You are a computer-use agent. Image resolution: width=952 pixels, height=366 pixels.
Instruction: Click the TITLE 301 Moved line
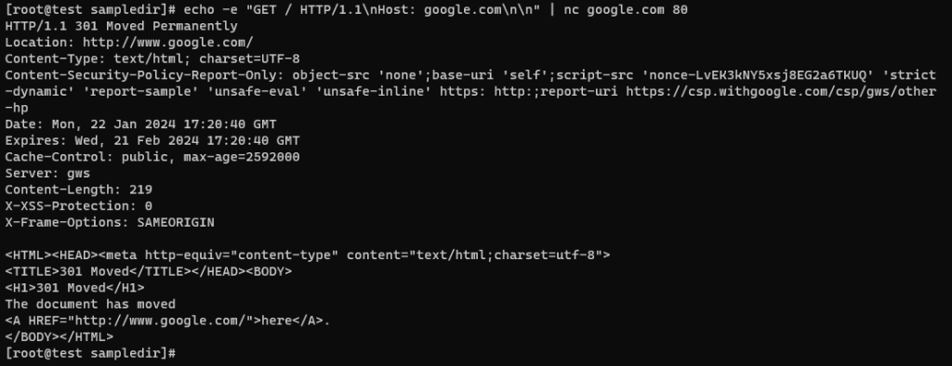[148, 271]
